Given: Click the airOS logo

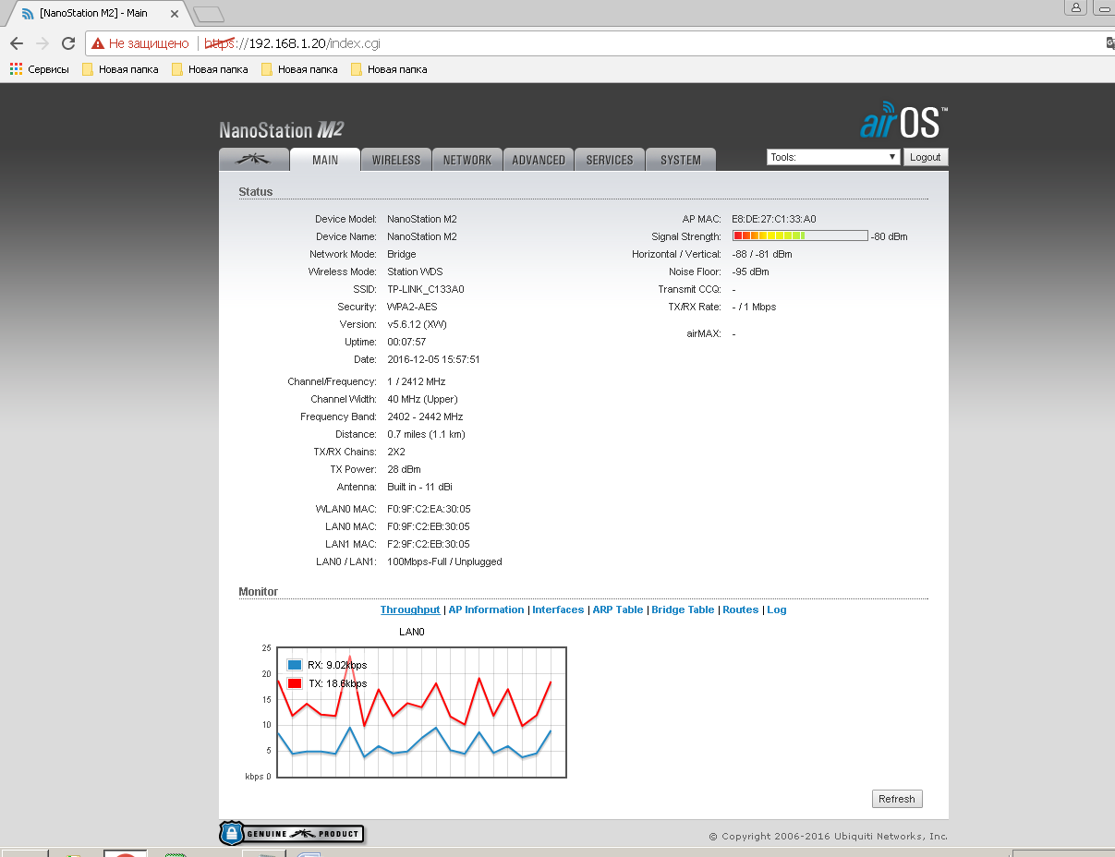Looking at the screenshot, I should coord(903,121).
